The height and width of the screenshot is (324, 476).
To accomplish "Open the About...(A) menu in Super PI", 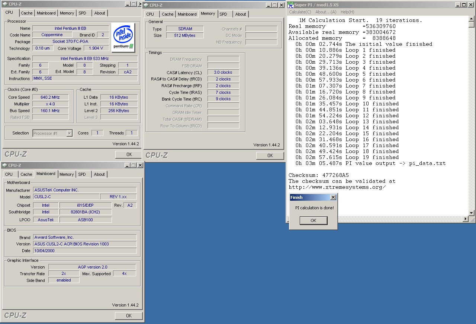I will (x=326, y=12).
